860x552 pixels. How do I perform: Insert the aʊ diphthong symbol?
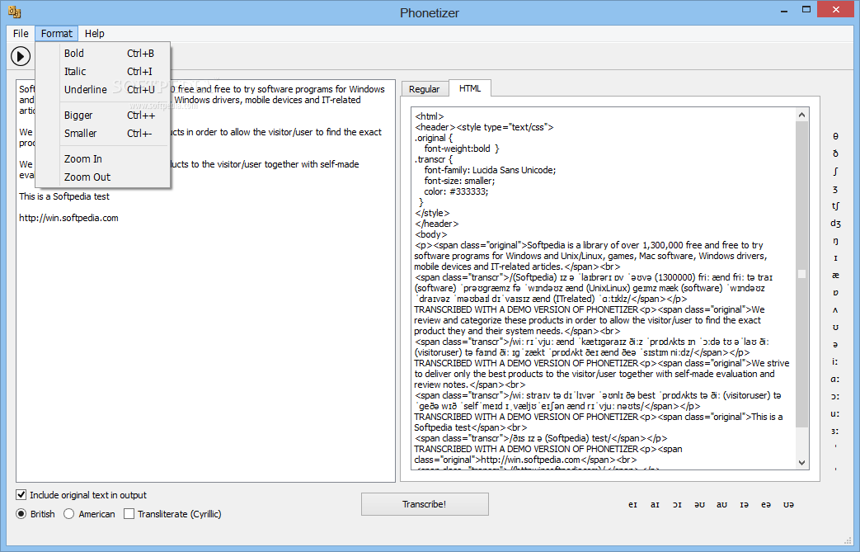point(721,504)
